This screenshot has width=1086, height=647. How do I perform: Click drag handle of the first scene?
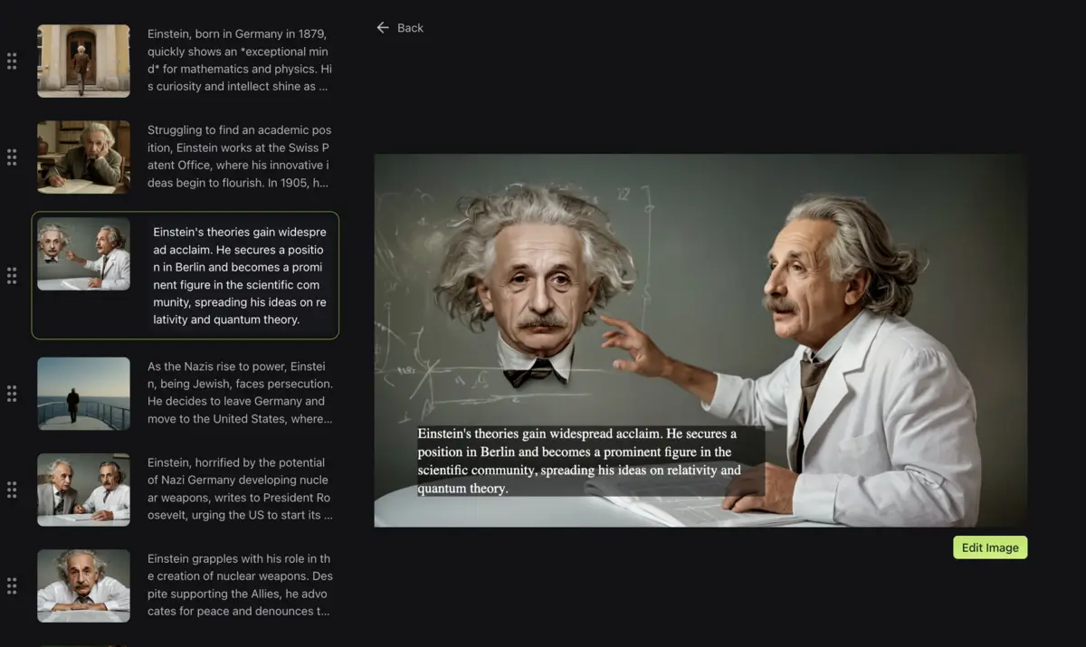point(12,61)
